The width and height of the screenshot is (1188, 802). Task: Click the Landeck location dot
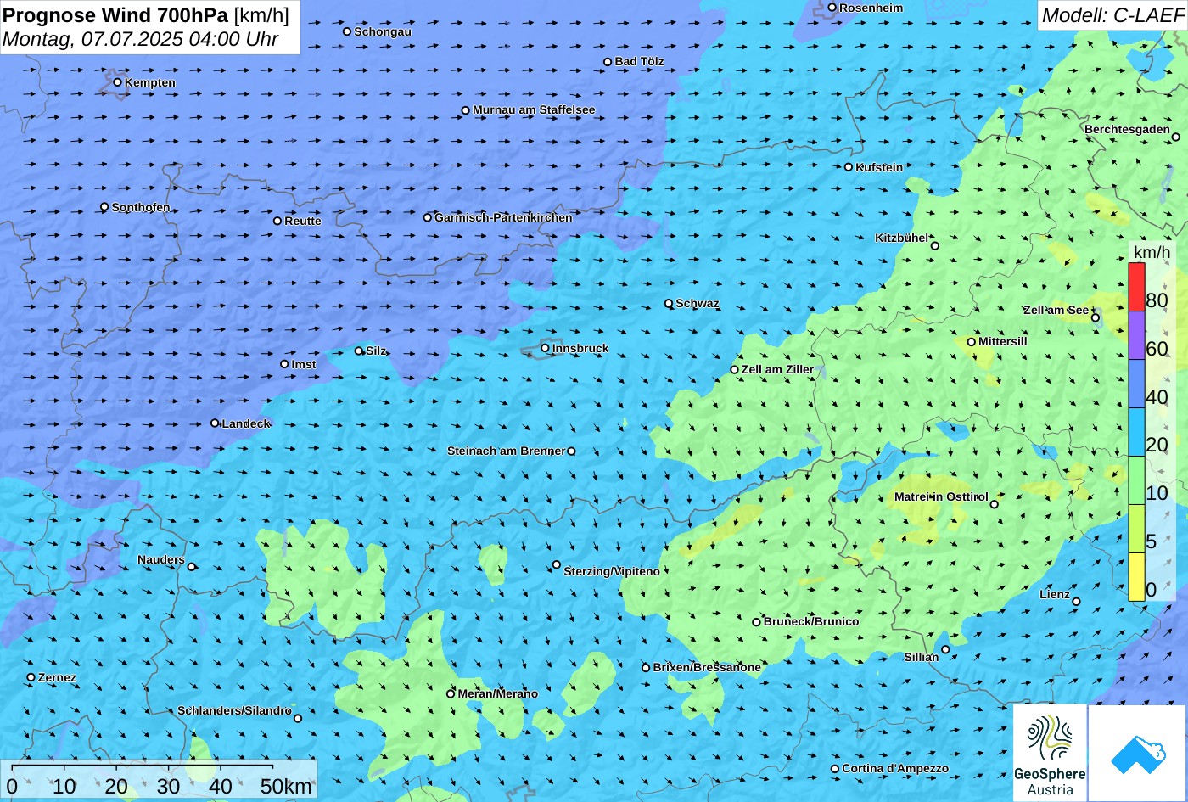click(215, 423)
